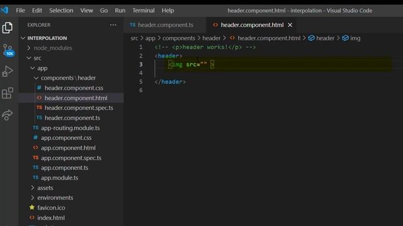The image size is (403, 226).
Task: Click the commented header works line
Action: pyautogui.click(x=205, y=47)
